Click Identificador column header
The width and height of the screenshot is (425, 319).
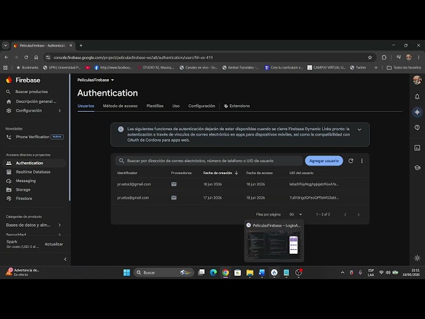[127, 173]
